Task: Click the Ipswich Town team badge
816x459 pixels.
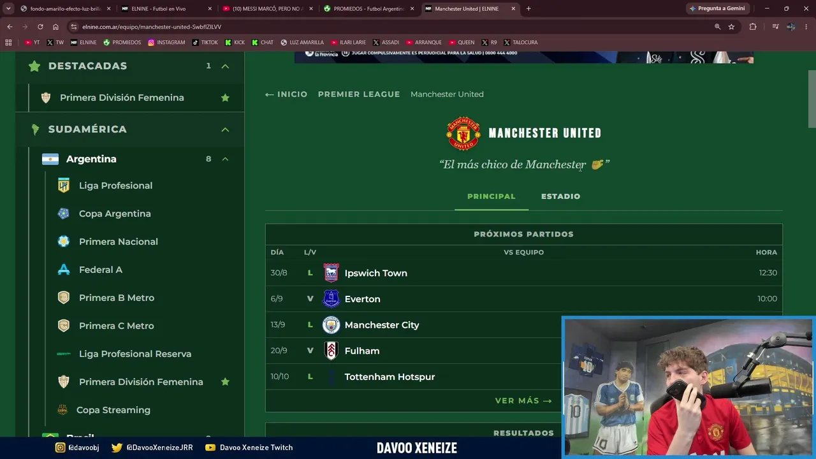Action: 331,273
